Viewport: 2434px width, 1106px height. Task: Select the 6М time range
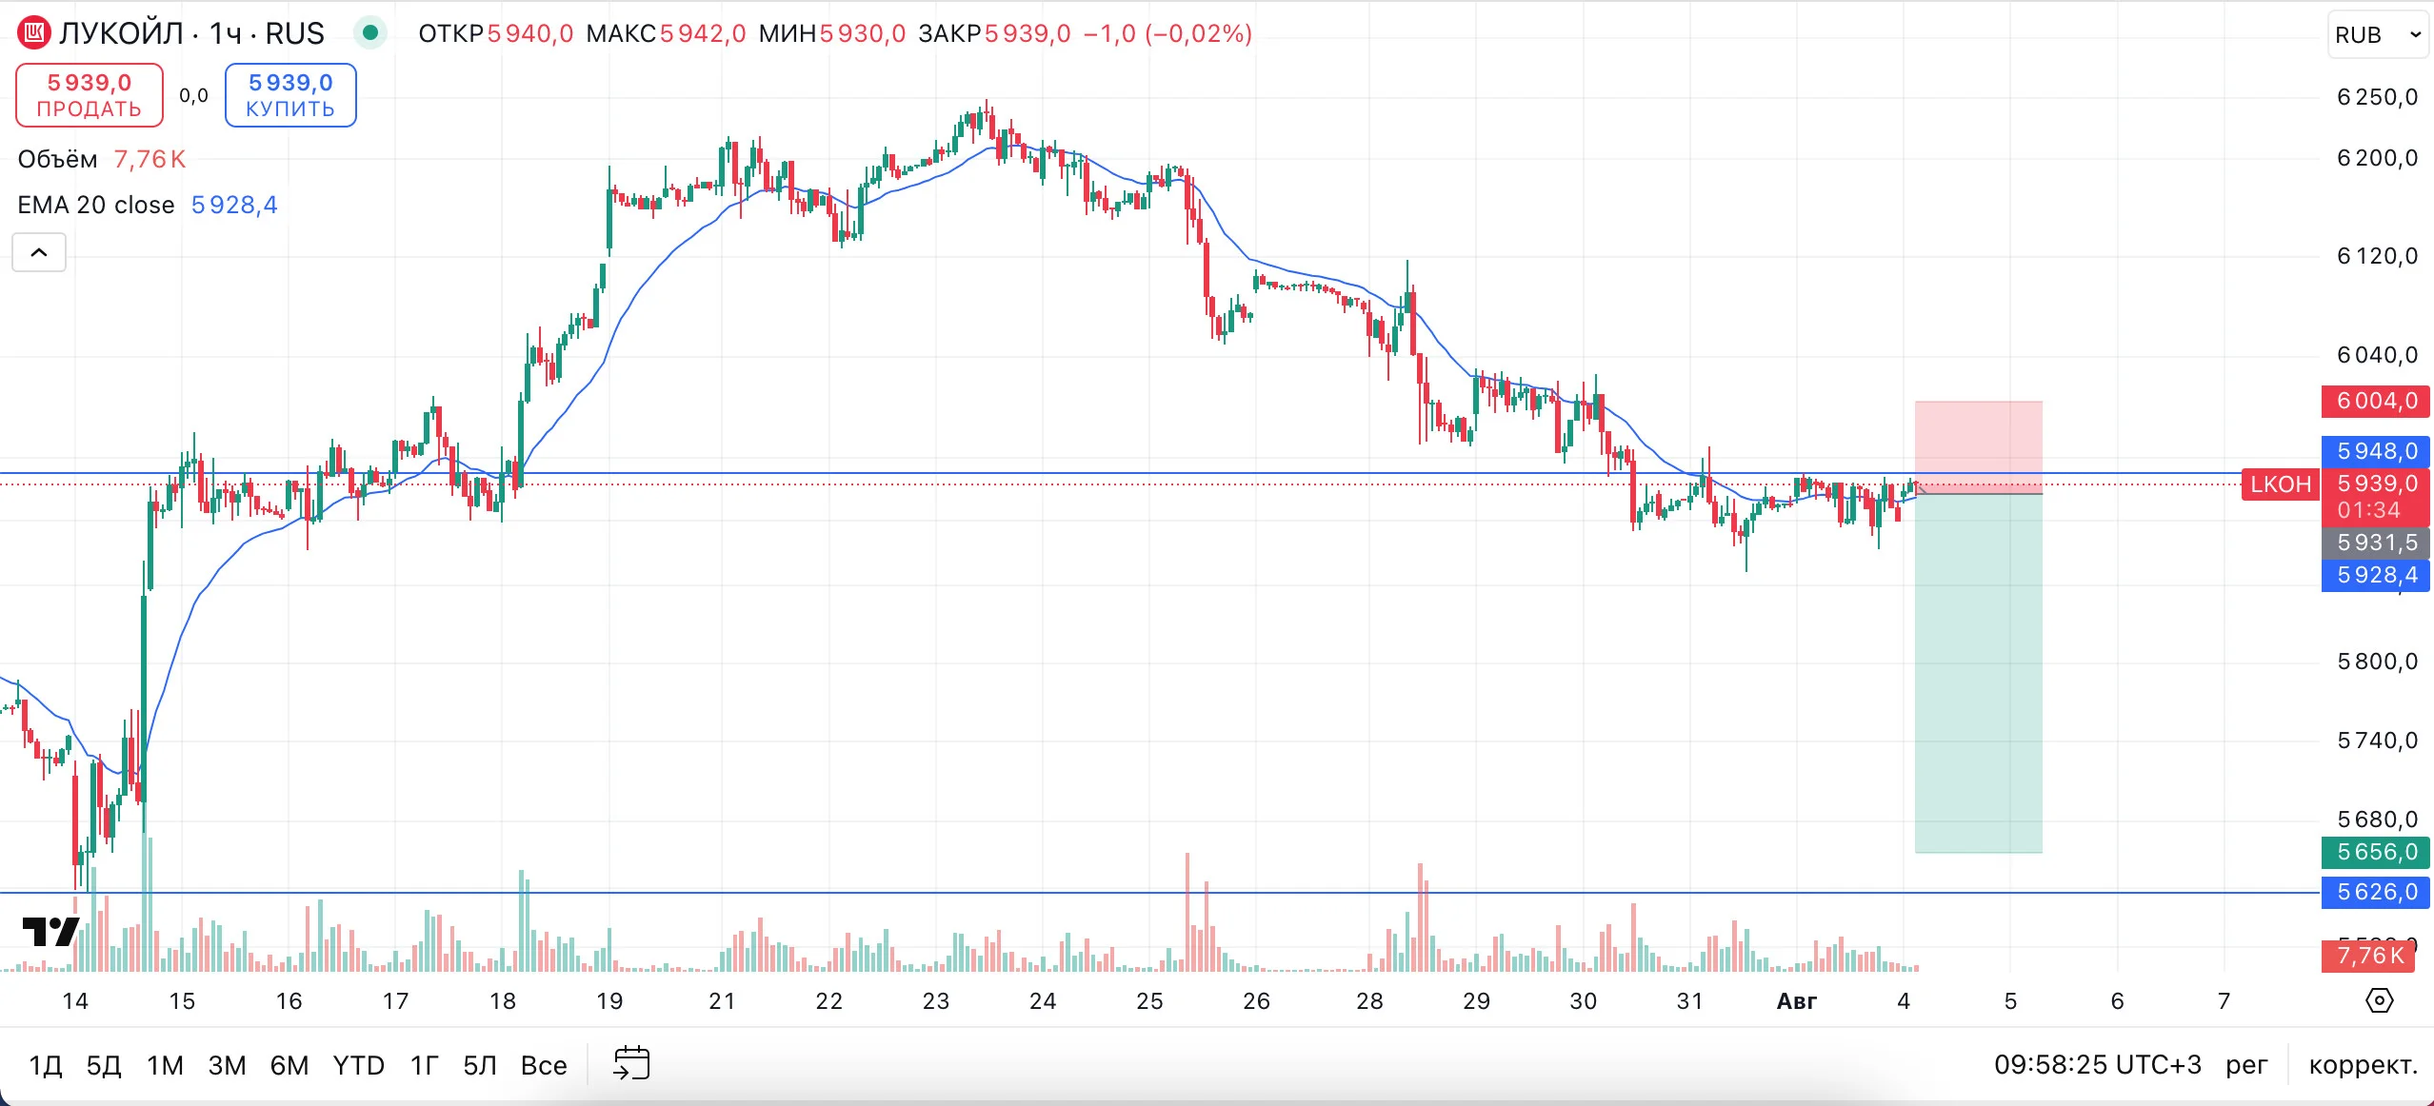tap(289, 1065)
